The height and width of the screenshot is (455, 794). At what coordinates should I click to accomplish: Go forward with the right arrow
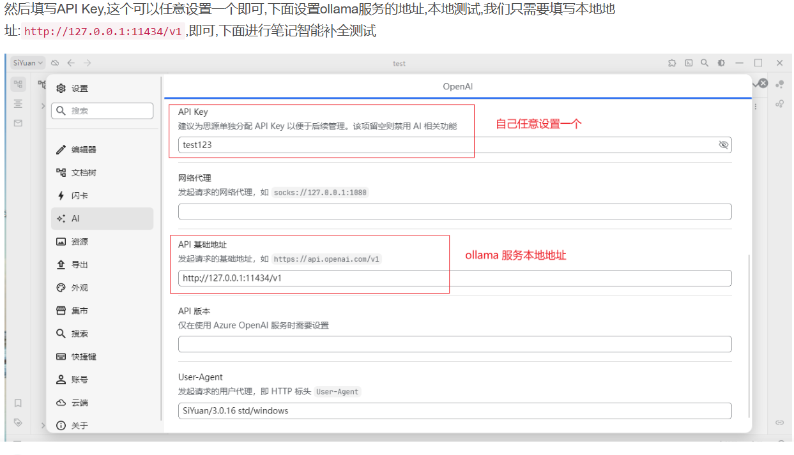click(x=88, y=63)
